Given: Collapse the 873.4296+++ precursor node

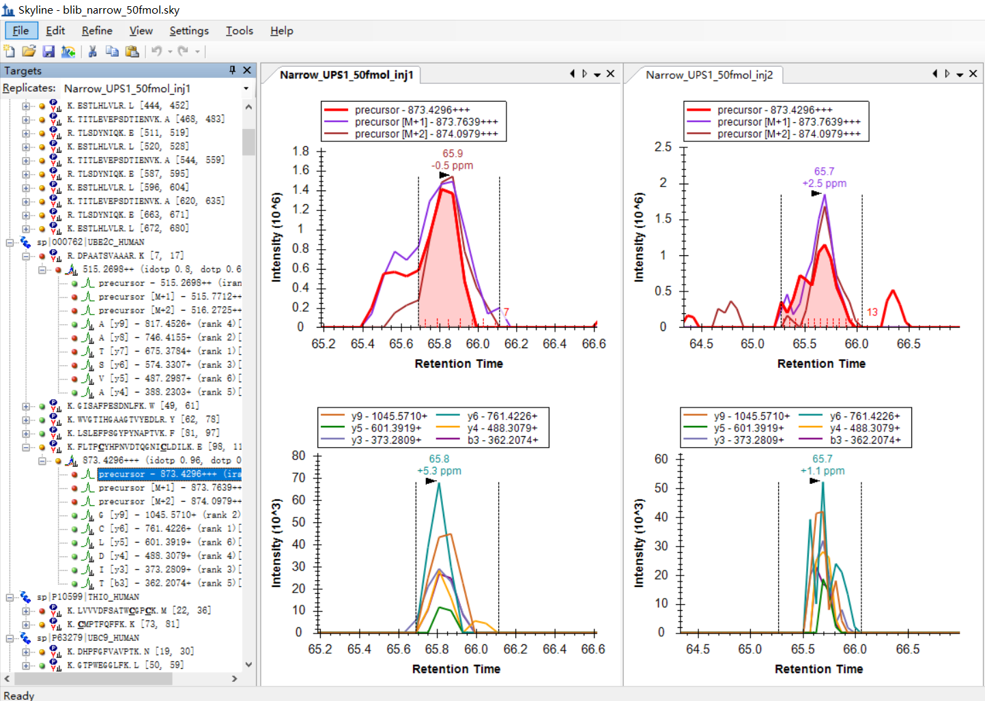Looking at the screenshot, I should pyautogui.click(x=42, y=461).
